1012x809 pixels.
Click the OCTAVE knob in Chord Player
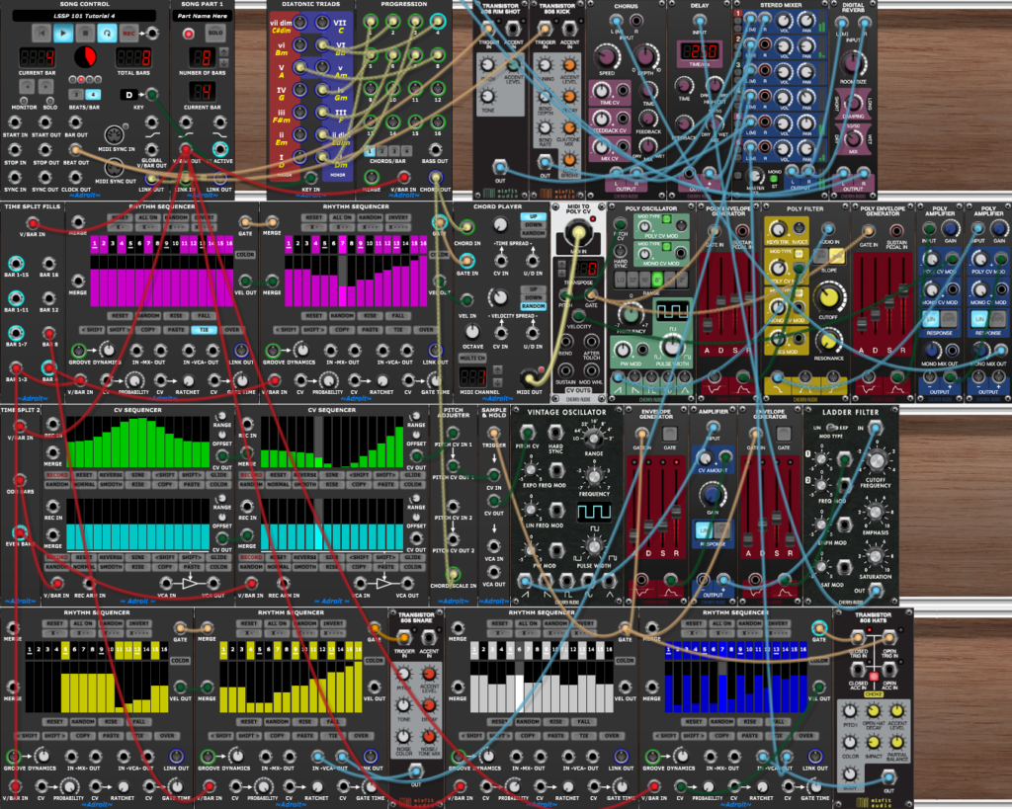pyautogui.click(x=472, y=332)
